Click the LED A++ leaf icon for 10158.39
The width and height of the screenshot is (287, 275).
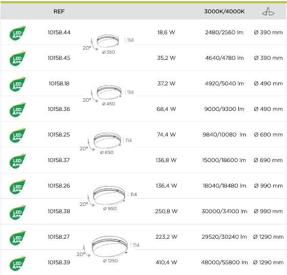17,263
